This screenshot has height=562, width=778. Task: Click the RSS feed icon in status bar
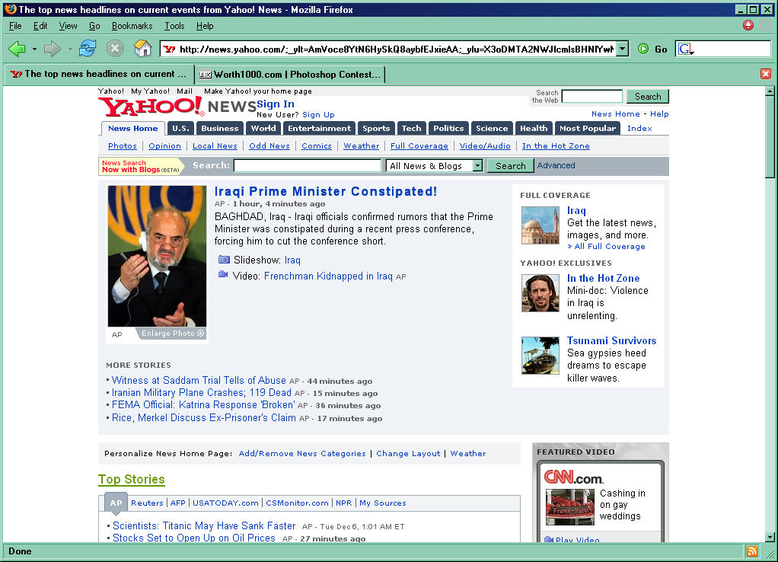pyautogui.click(x=752, y=551)
